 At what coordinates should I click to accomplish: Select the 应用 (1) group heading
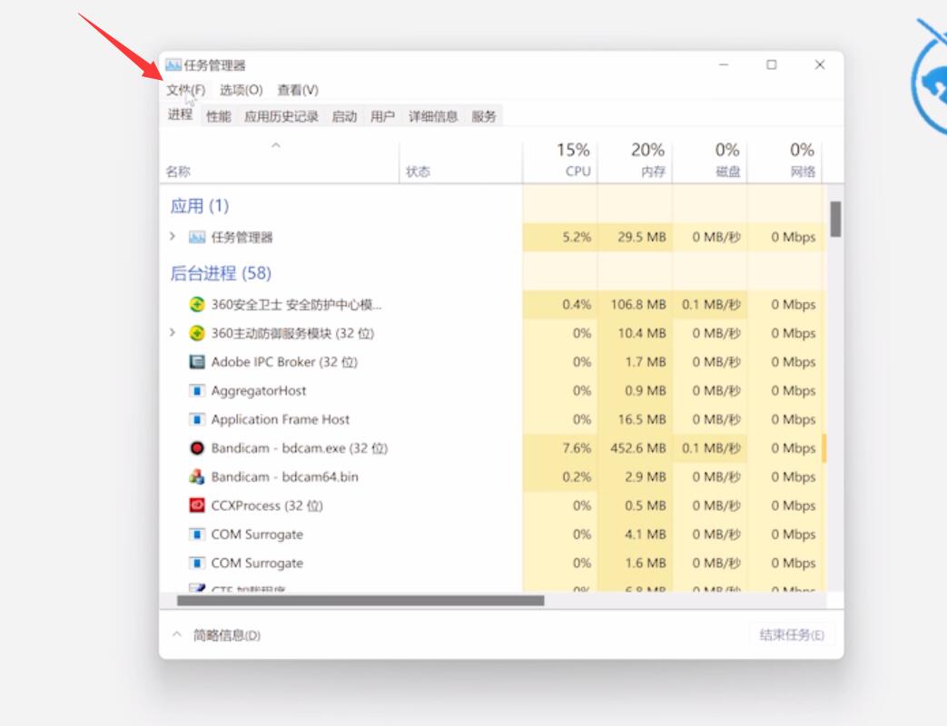point(200,206)
